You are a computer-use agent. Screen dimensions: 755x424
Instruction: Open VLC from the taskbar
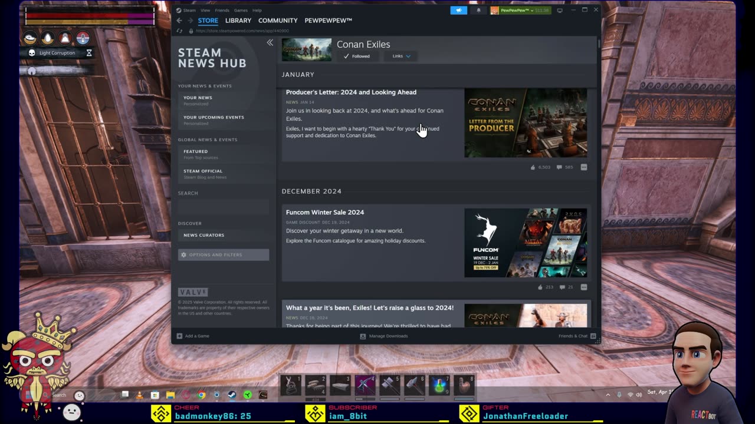tap(140, 395)
